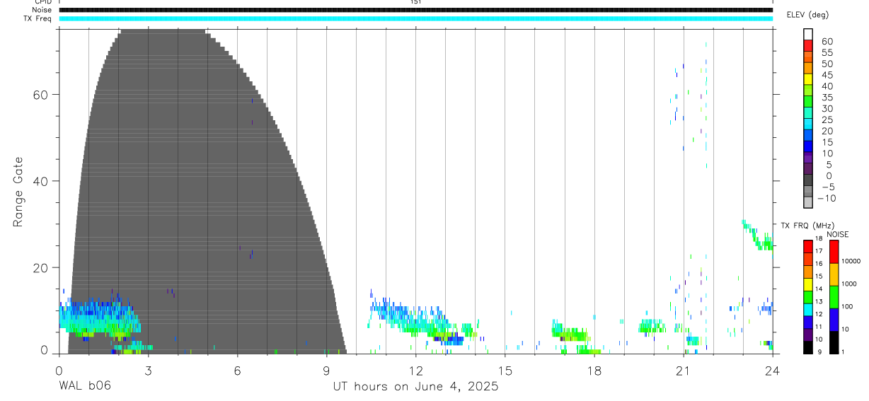The height and width of the screenshot is (401, 869).
Task: Click the 'WAL b06' radar beam label
Action: pyautogui.click(x=85, y=386)
